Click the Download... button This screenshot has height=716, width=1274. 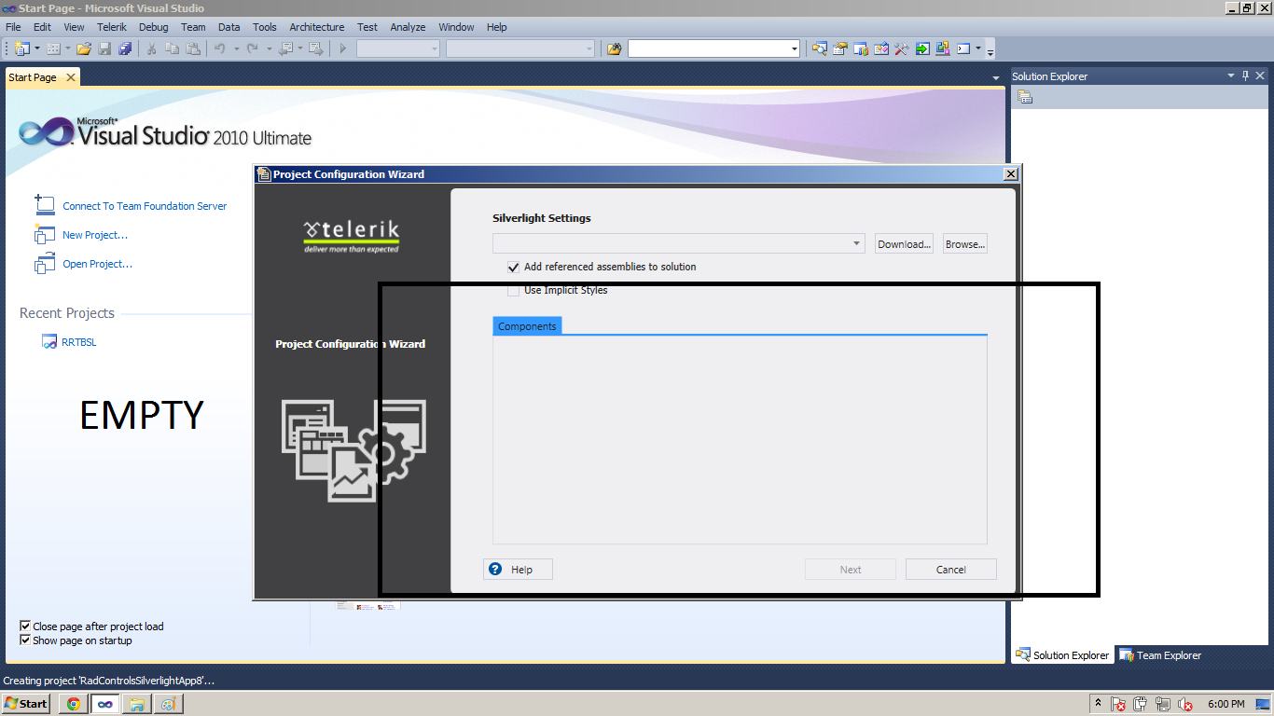pyautogui.click(x=905, y=244)
